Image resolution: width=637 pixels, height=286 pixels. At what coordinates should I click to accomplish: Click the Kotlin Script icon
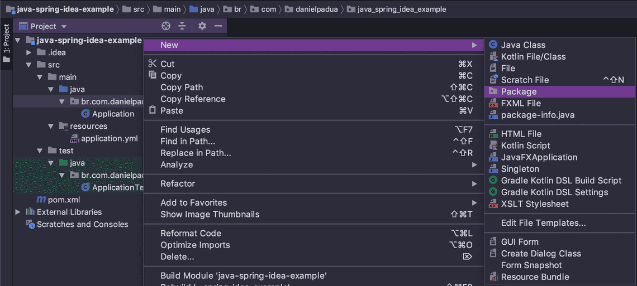click(x=493, y=146)
